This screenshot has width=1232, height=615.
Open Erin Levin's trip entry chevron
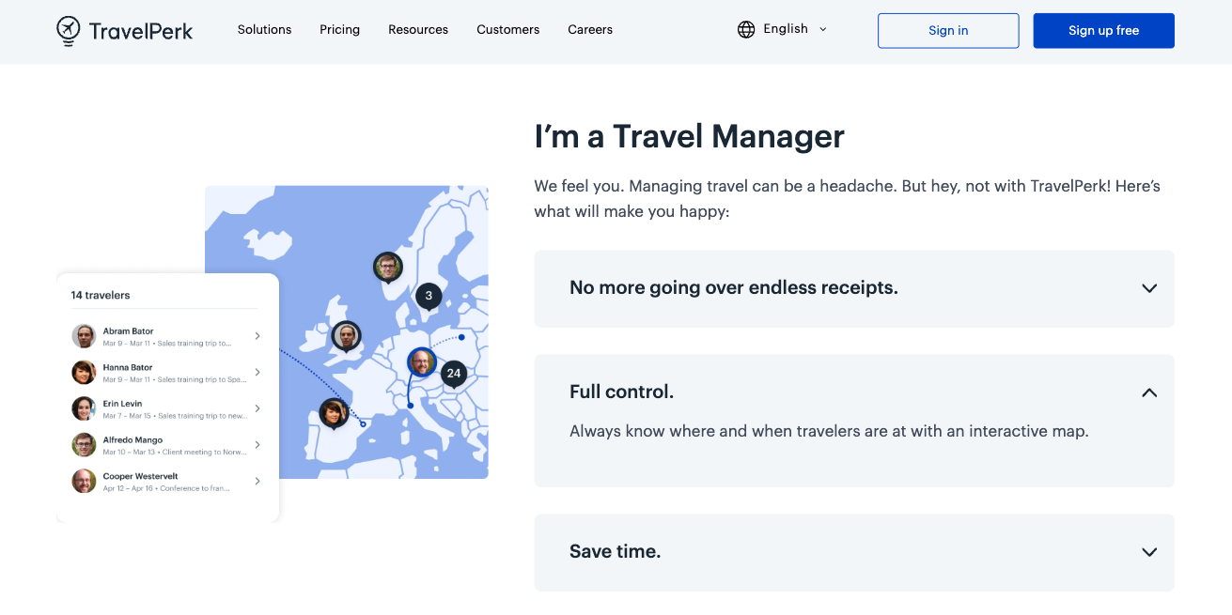pos(257,408)
